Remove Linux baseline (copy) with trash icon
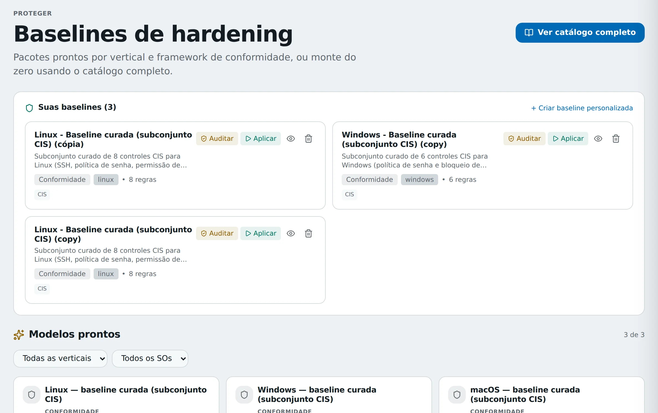658x413 pixels. (309, 233)
